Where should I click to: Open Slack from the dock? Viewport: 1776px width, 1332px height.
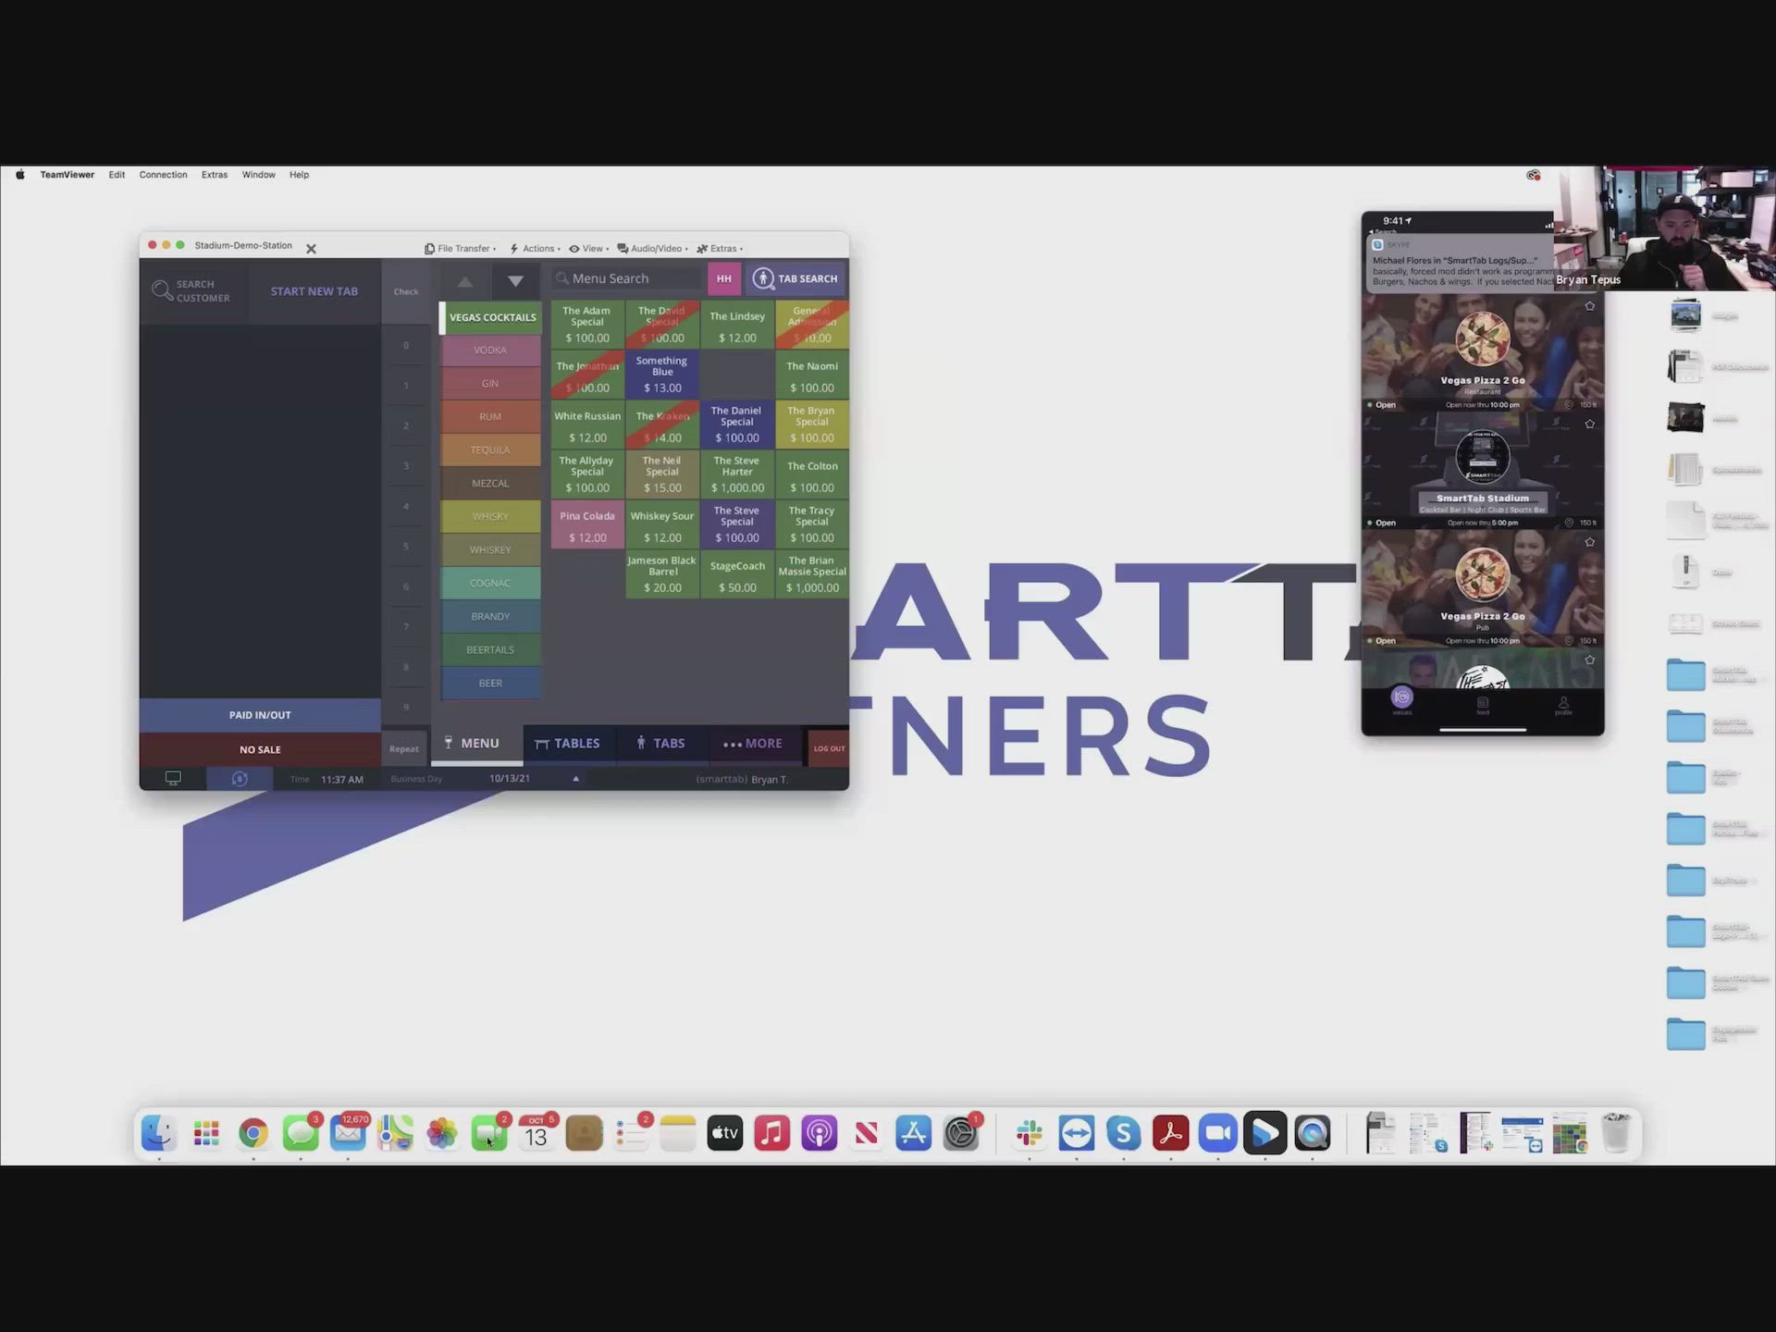[1029, 1133]
